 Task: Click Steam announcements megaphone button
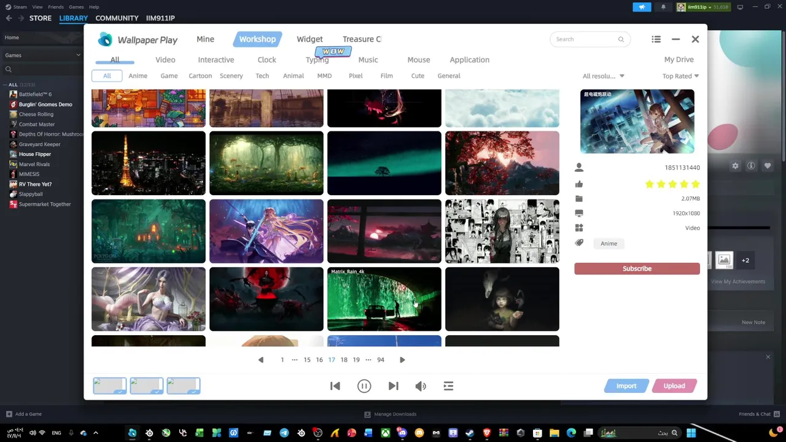(642, 7)
